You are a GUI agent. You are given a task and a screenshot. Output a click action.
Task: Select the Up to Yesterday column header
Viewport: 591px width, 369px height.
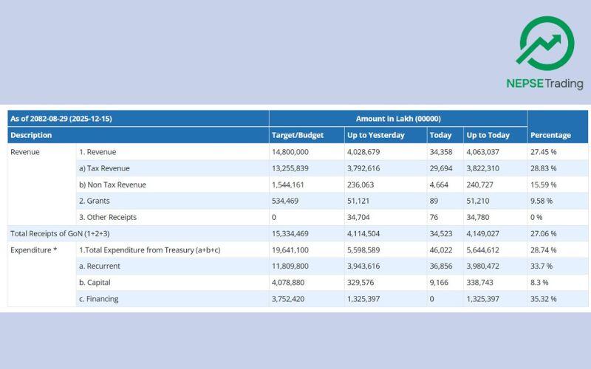click(x=375, y=135)
